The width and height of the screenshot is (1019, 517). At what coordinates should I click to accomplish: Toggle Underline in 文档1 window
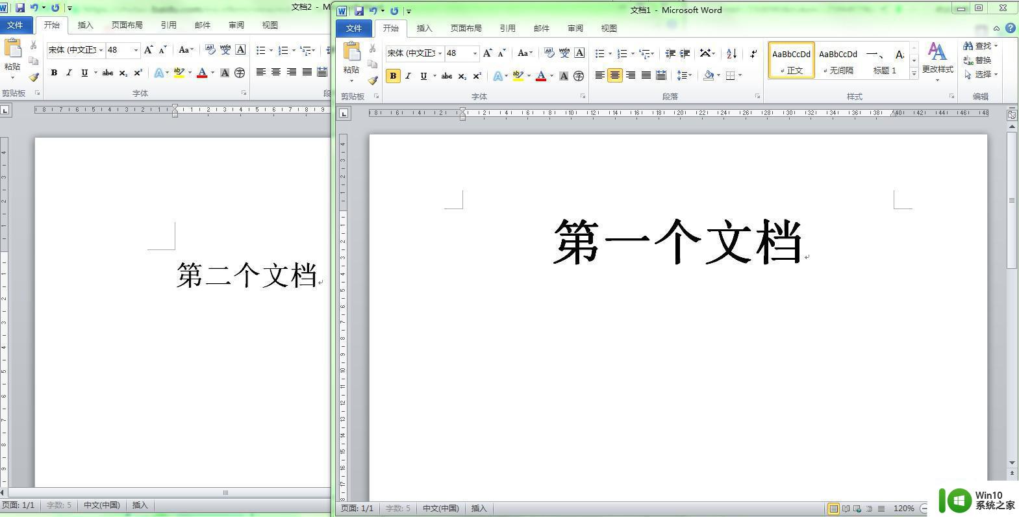click(423, 76)
